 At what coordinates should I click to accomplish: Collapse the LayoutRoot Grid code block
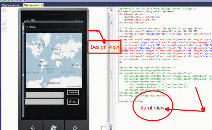tap(118, 12)
